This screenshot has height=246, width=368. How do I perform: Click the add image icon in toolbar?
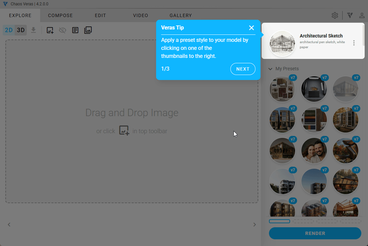pos(50,30)
